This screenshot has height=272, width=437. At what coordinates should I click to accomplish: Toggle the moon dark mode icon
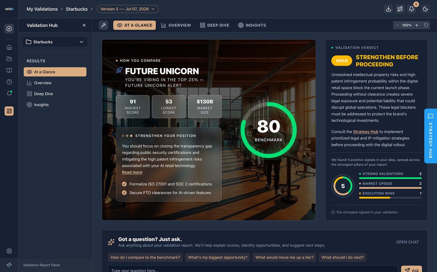point(425,9)
